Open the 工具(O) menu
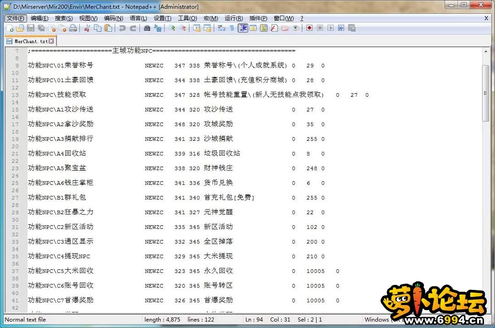The height and width of the screenshot is (328, 495). click(187, 18)
